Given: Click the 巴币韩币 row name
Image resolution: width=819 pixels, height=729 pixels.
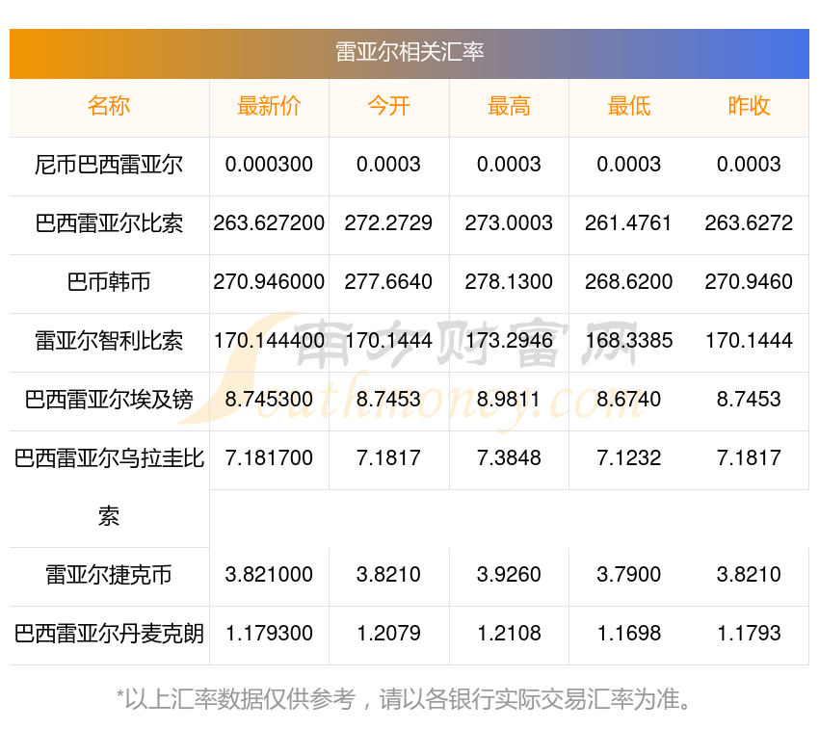Looking at the screenshot, I should 109,282.
